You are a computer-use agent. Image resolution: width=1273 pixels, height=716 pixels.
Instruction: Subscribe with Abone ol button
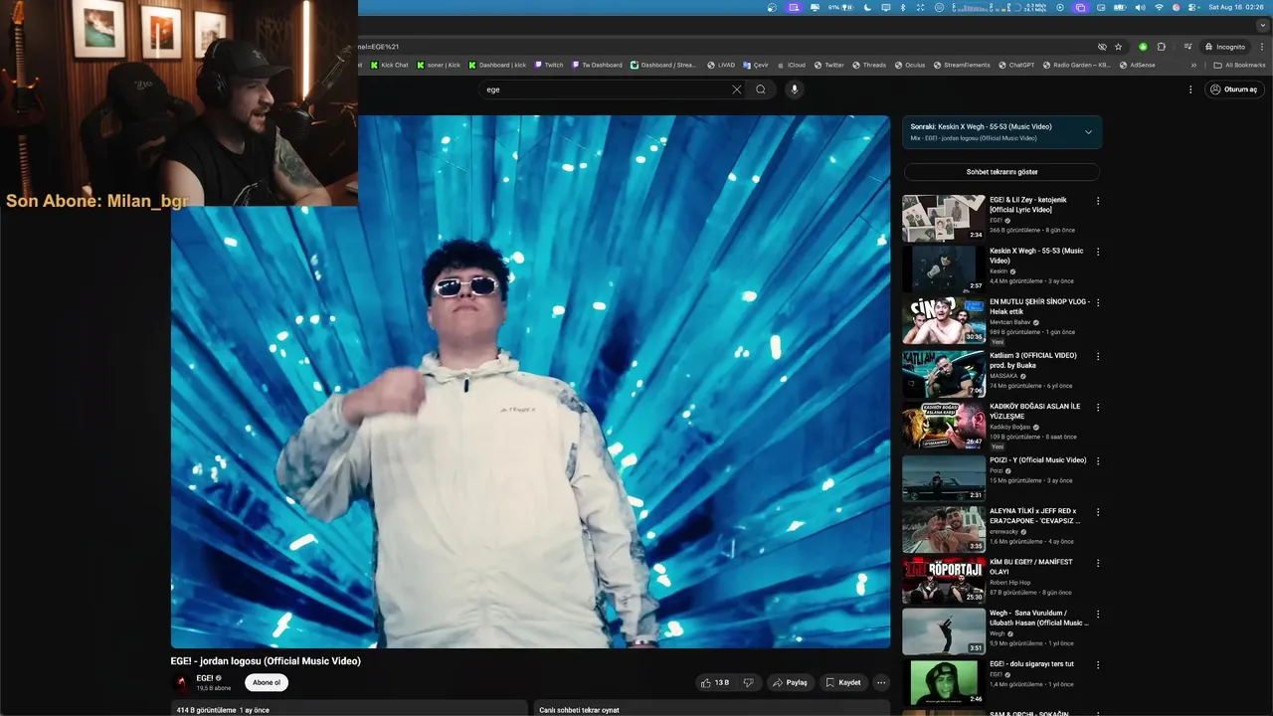tap(267, 682)
